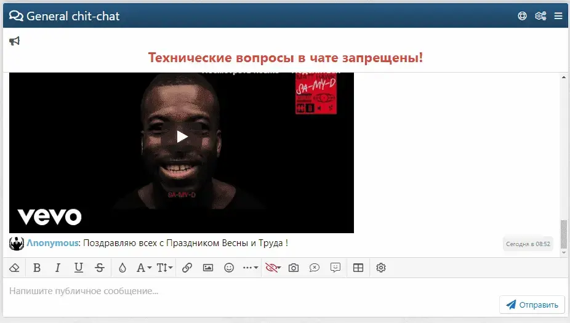This screenshot has height=323, width=570.
Task: Insert a link with chain icon
Action: coord(187,268)
